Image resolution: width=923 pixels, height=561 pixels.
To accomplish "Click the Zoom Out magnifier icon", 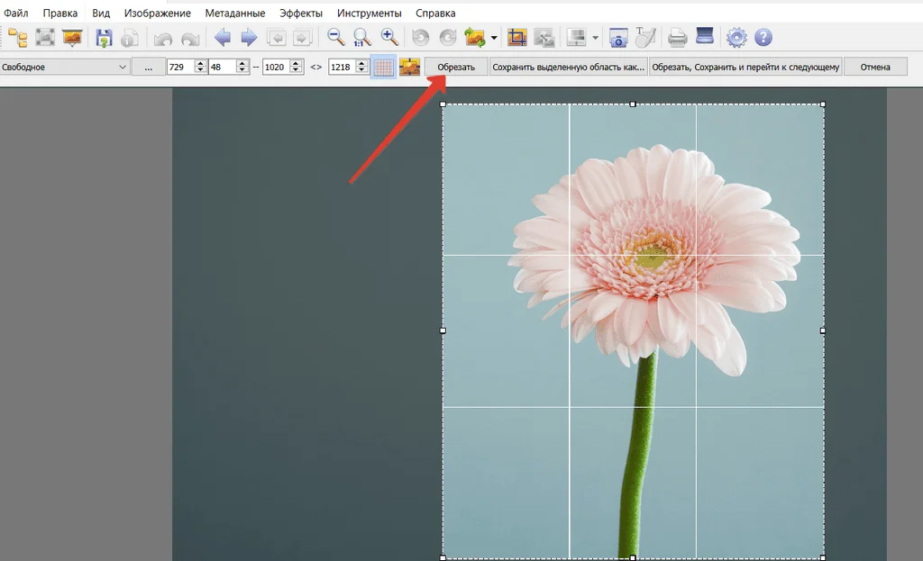I will pyautogui.click(x=335, y=38).
